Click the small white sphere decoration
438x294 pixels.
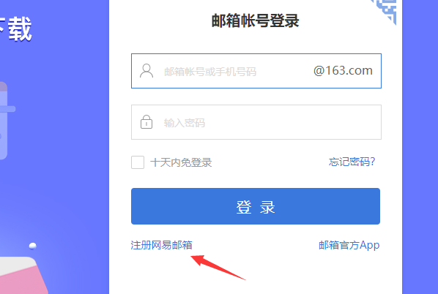click(33, 246)
